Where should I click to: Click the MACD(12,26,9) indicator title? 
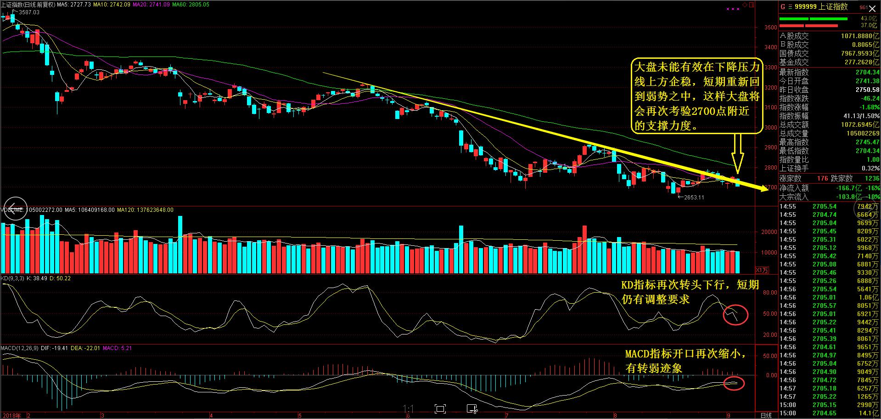20,348
